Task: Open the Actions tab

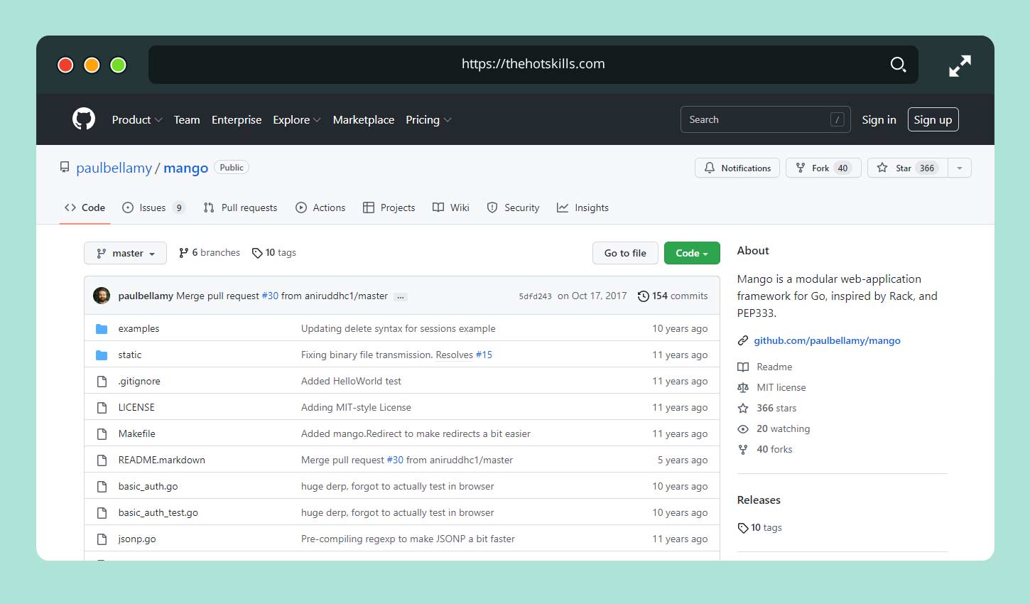Action: point(320,207)
